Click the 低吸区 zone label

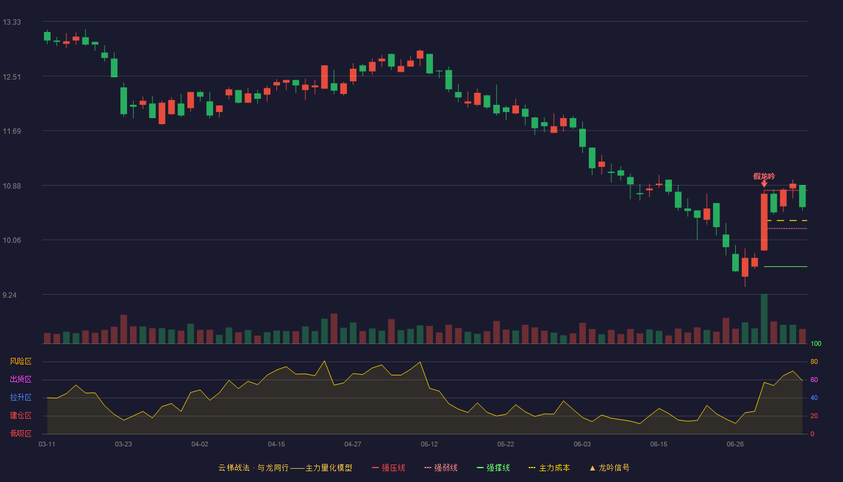[20, 433]
